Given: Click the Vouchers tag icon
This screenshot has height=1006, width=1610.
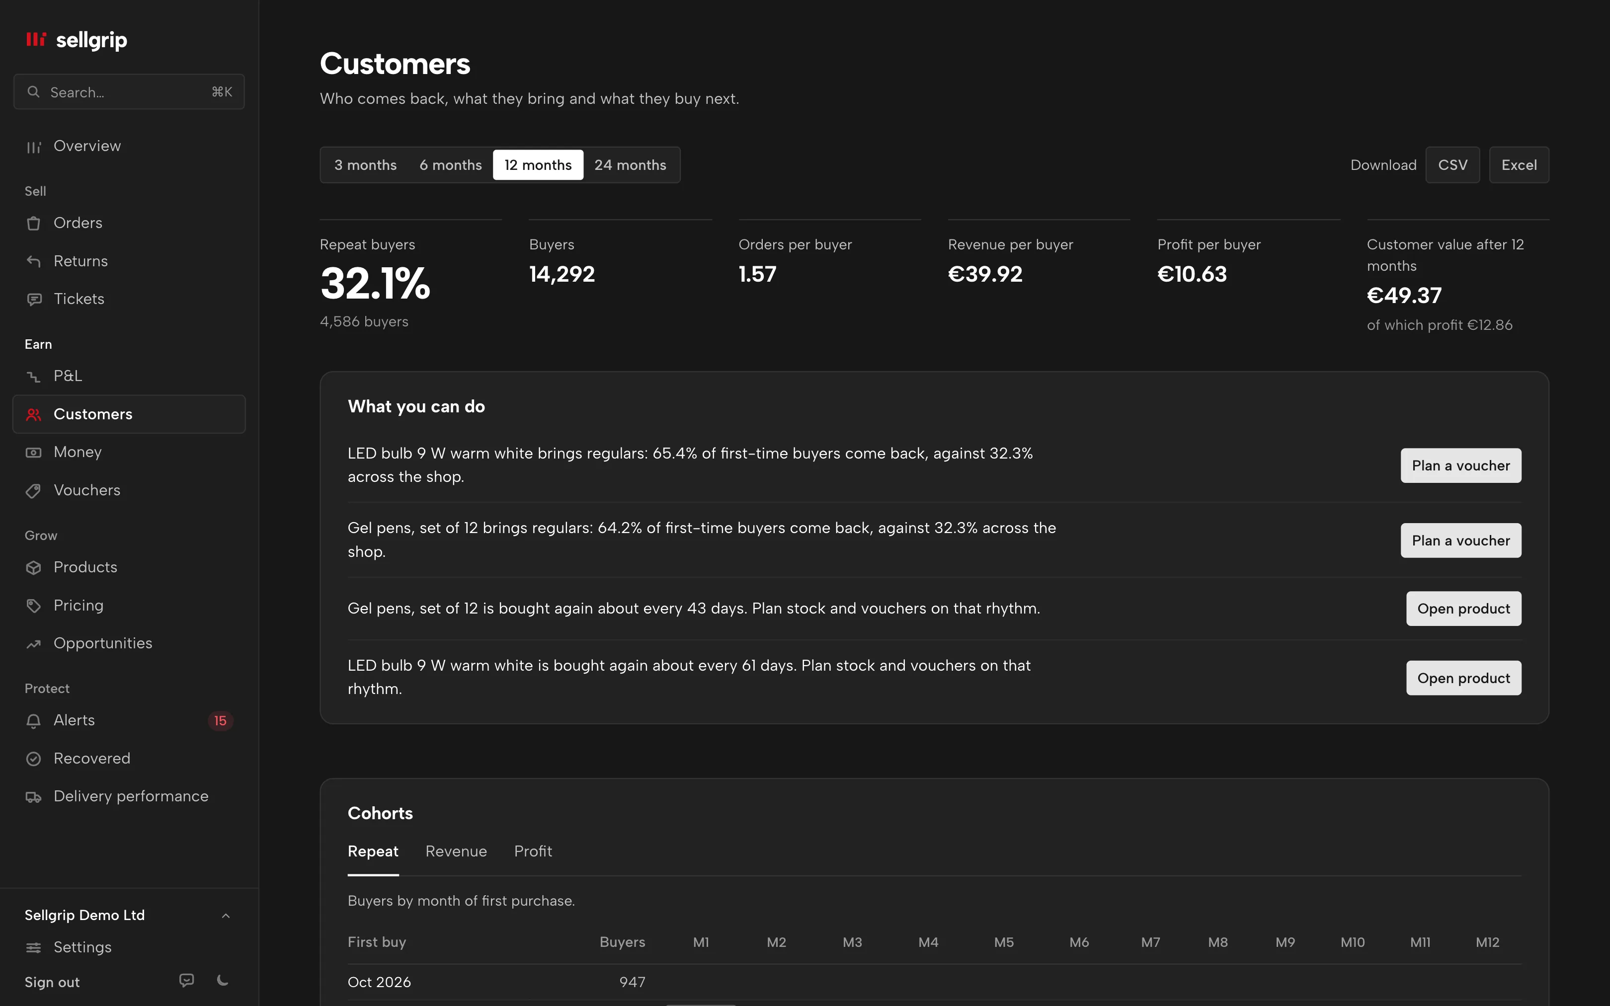Looking at the screenshot, I should 33,491.
